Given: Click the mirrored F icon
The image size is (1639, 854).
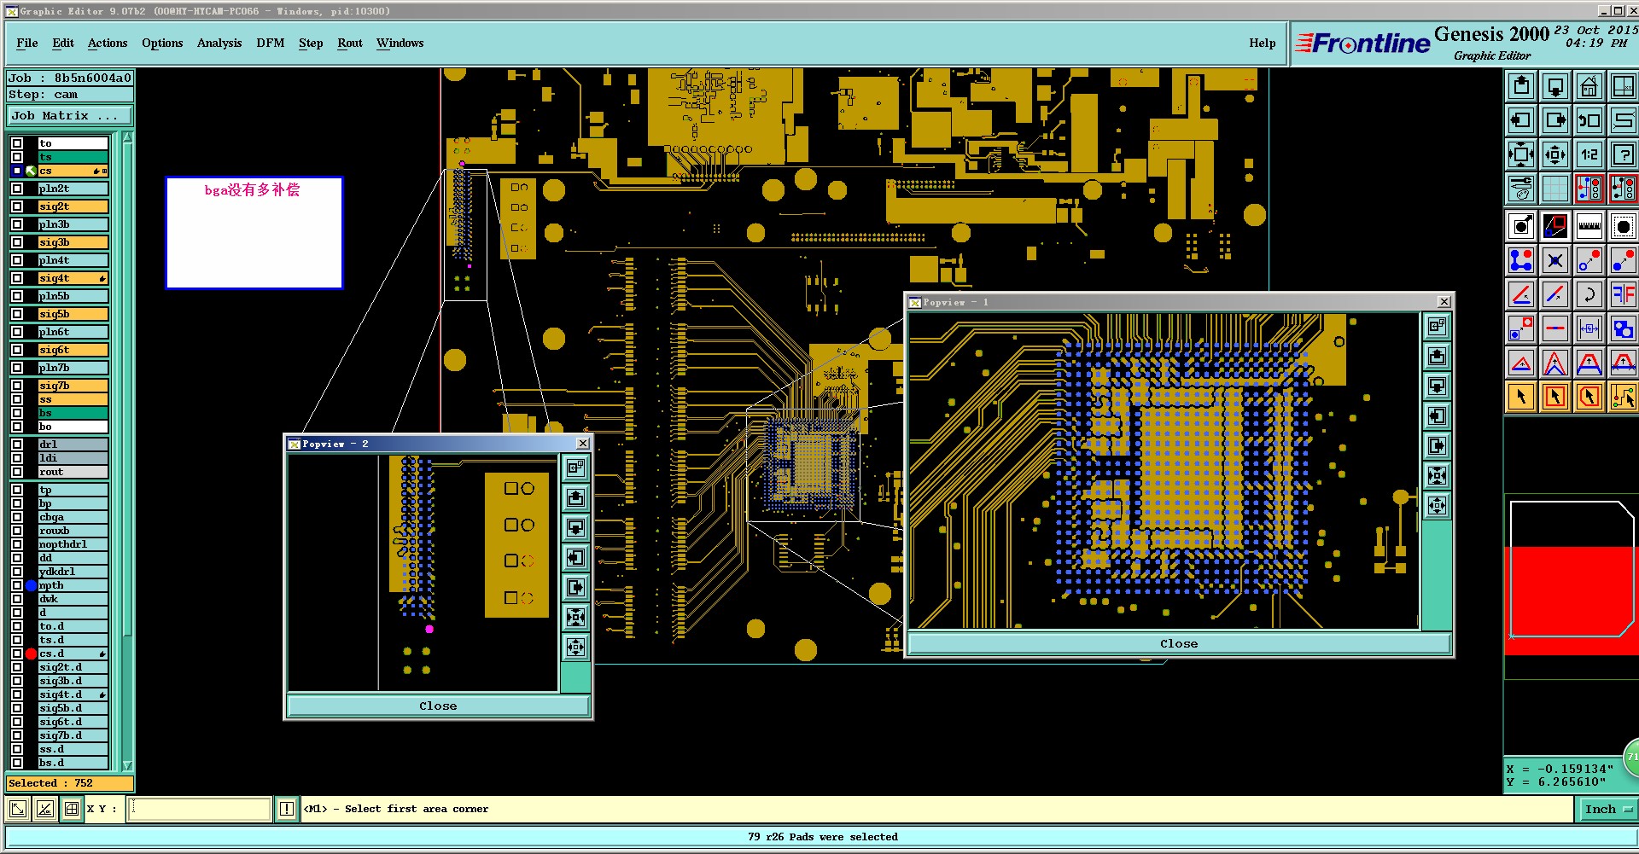Looking at the screenshot, I should pyautogui.click(x=1623, y=294).
